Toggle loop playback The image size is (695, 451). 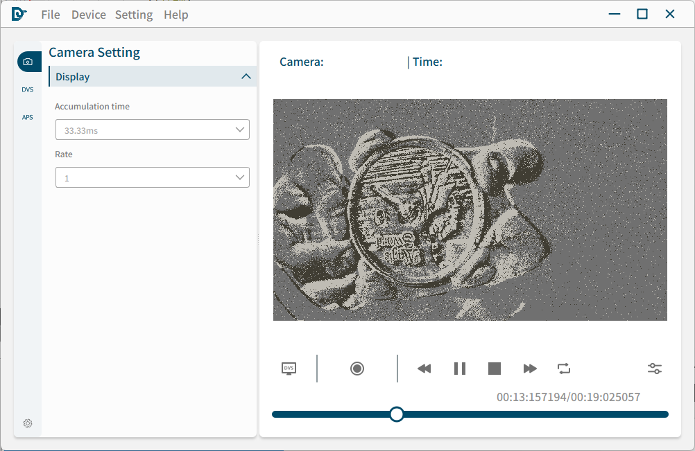[x=564, y=369]
